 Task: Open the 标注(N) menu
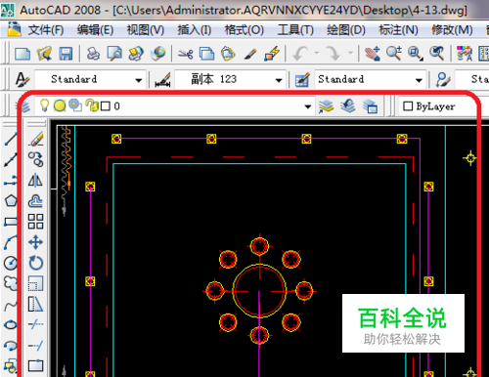tap(398, 30)
